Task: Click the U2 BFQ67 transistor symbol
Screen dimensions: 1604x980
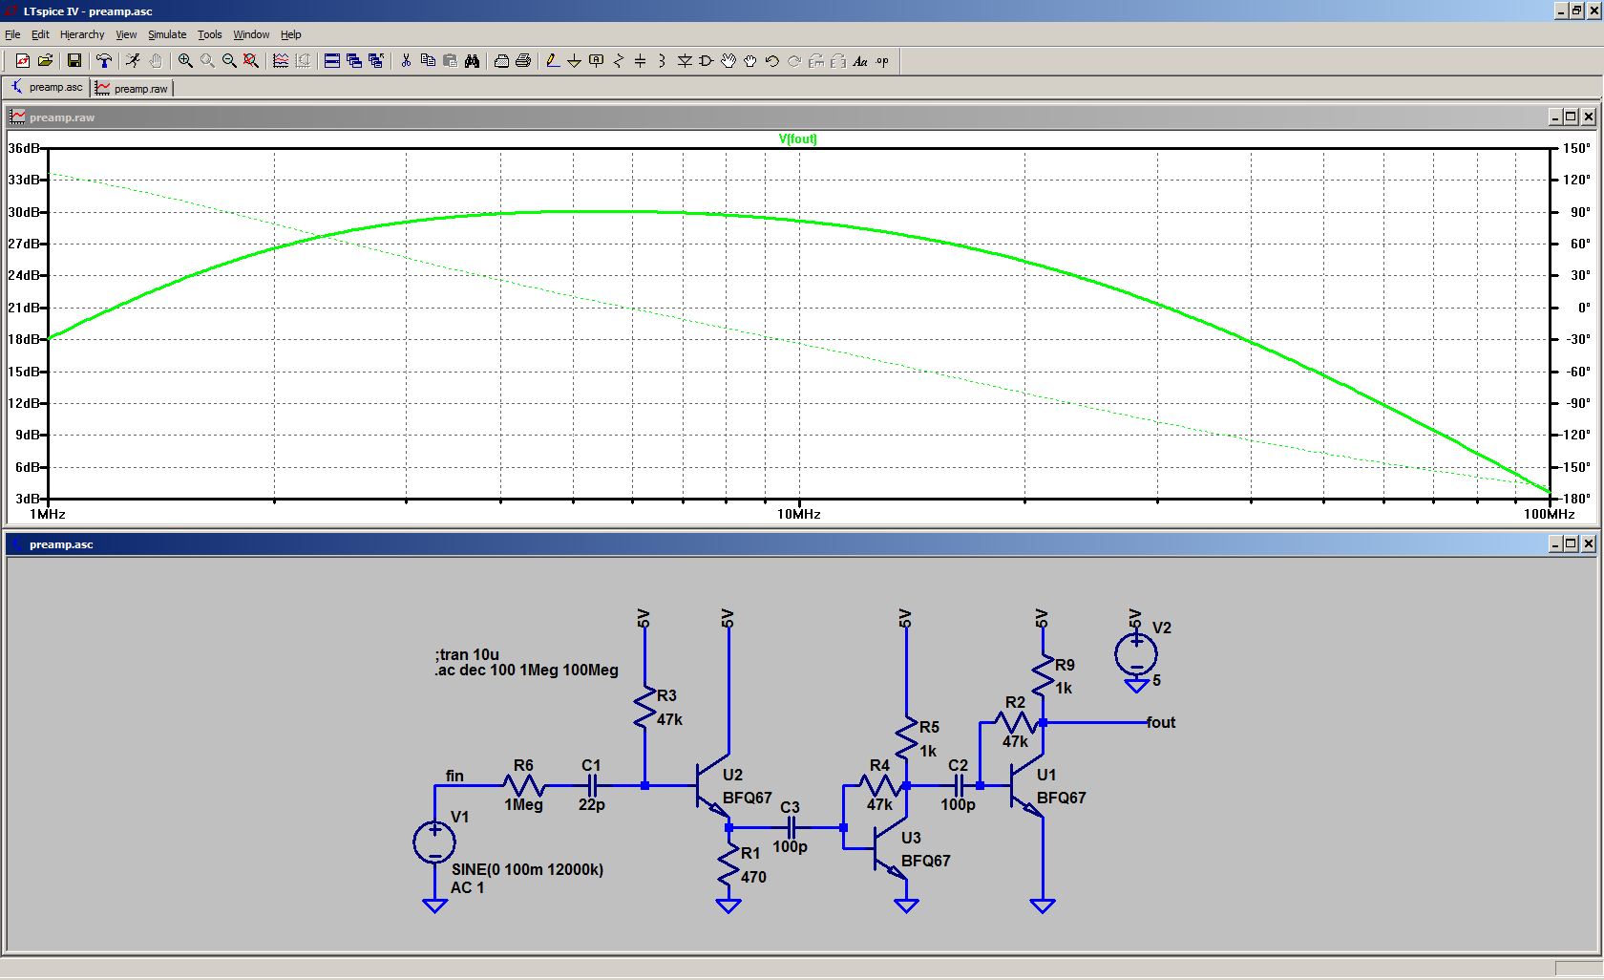Action: click(x=713, y=786)
